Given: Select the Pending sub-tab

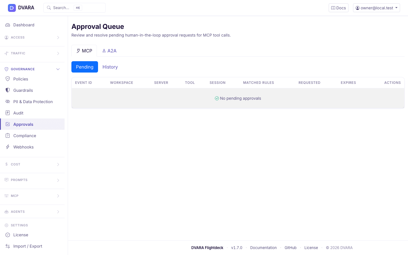Looking at the screenshot, I should pyautogui.click(x=85, y=67).
